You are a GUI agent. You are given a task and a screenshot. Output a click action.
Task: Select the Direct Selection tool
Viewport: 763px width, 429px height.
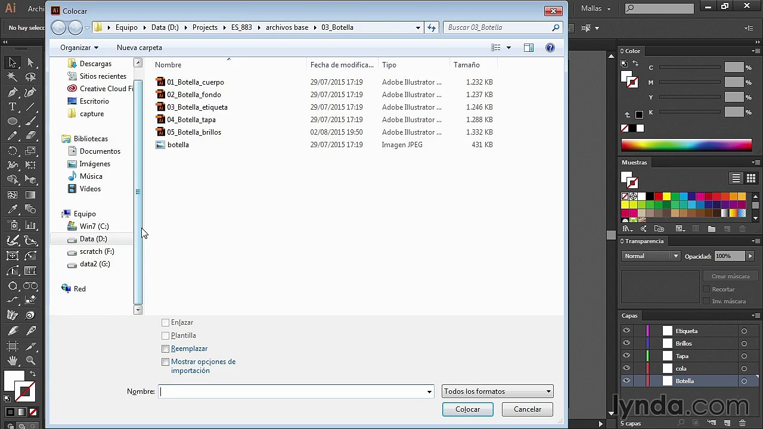click(x=31, y=62)
